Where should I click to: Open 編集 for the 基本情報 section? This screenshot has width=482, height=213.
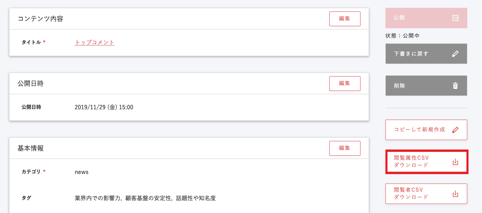(345, 148)
